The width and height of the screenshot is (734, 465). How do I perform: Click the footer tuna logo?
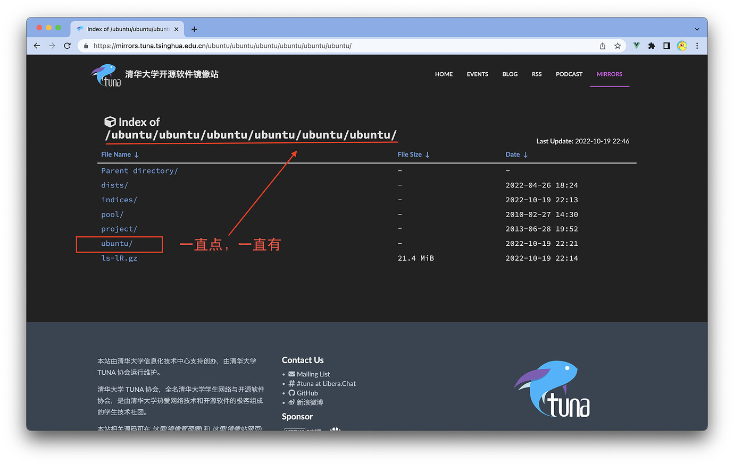tap(552, 389)
